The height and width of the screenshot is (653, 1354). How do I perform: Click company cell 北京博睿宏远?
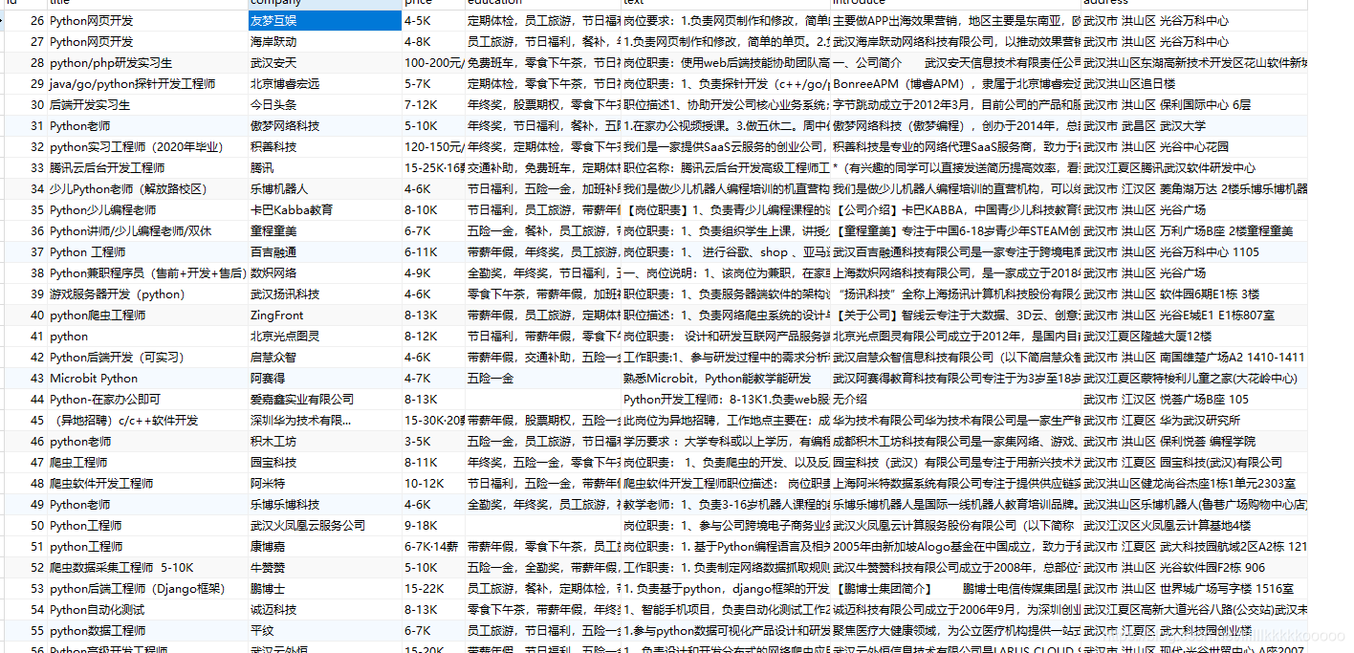pyautogui.click(x=324, y=83)
